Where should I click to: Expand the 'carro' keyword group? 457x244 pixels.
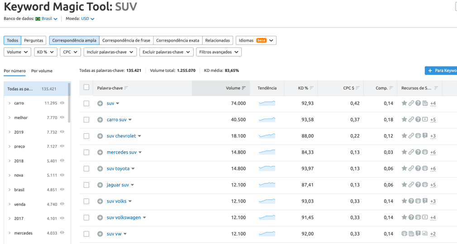(x=10, y=103)
